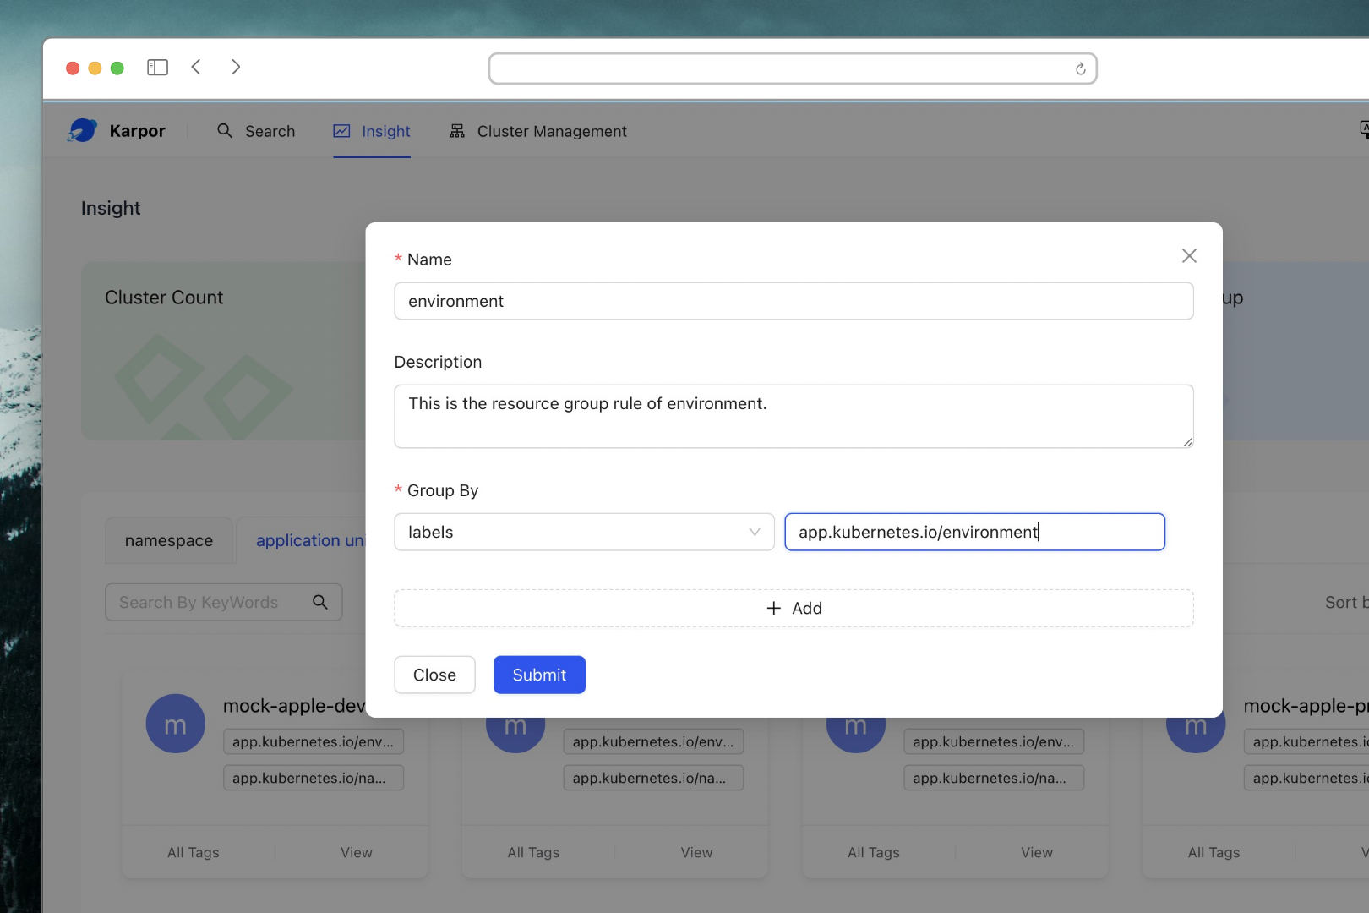
Task: Go back with browser back arrow
Action: point(196,68)
